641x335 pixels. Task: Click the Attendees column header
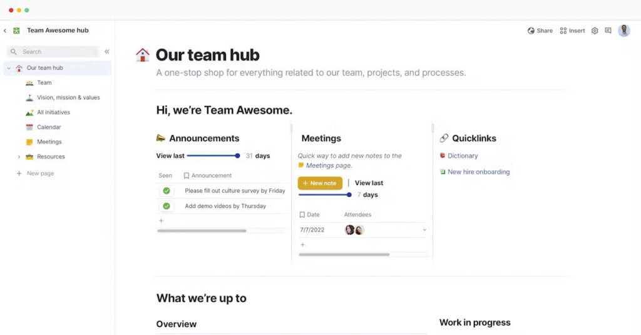[x=357, y=214]
